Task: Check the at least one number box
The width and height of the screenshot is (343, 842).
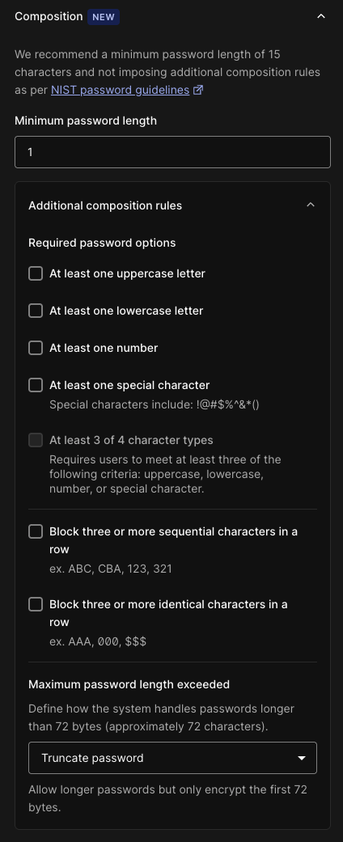Action: [36, 348]
